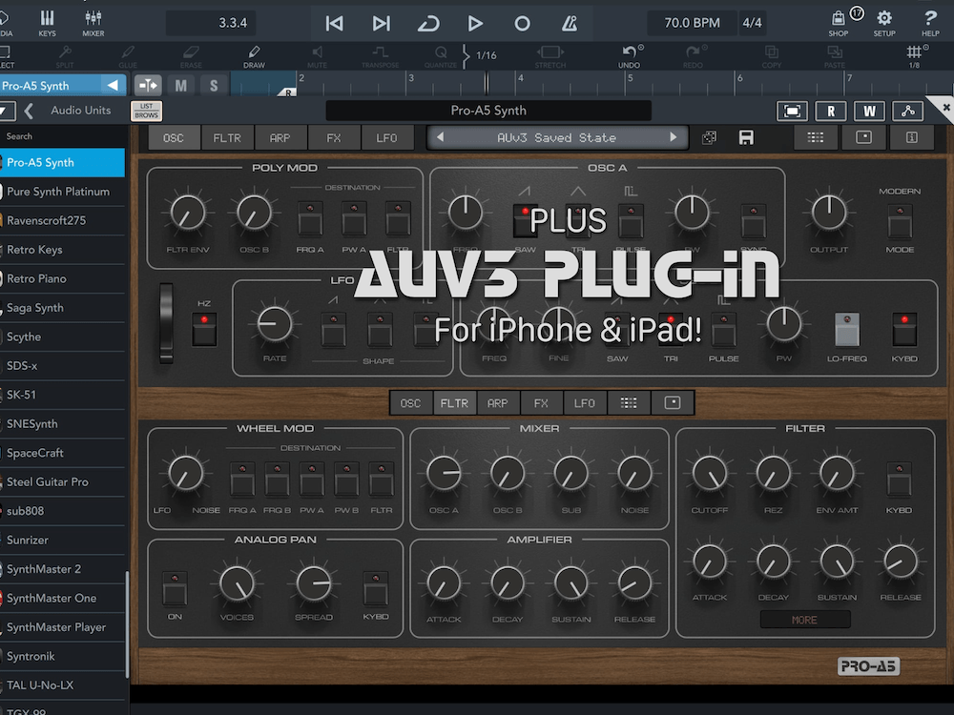
Task: Adjust the filter CUTOFF knob
Action: click(x=710, y=474)
